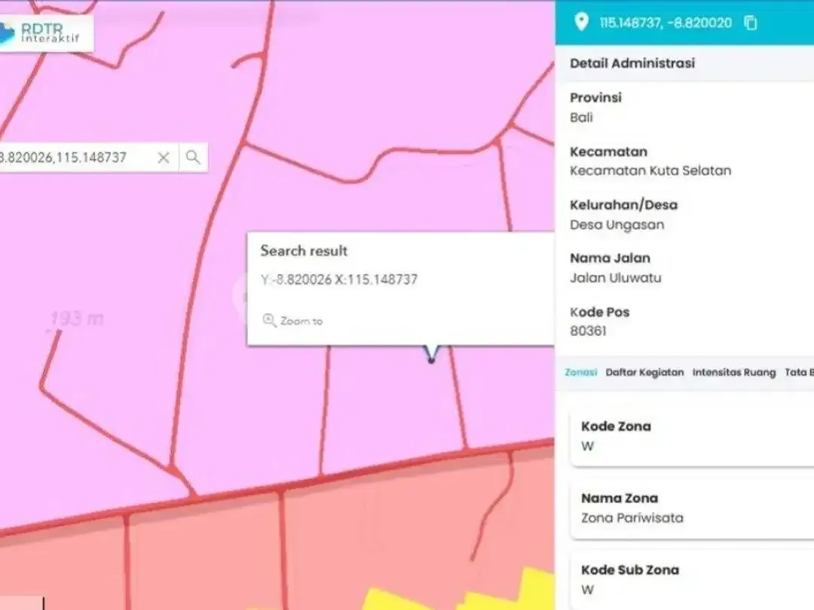This screenshot has width=814, height=610.
Task: Click the Desa Ungasan value
Action: (617, 224)
